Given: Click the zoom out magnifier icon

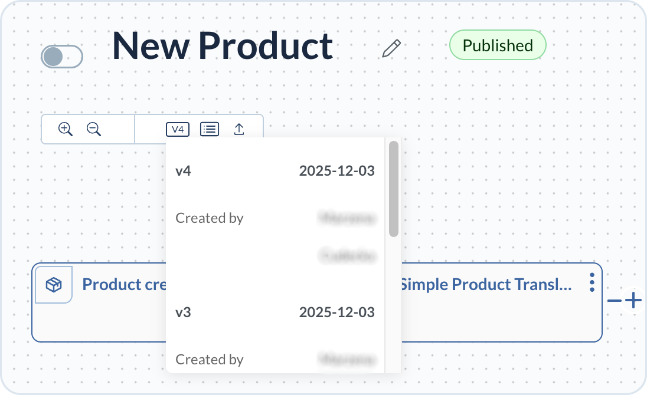Looking at the screenshot, I should (93, 129).
